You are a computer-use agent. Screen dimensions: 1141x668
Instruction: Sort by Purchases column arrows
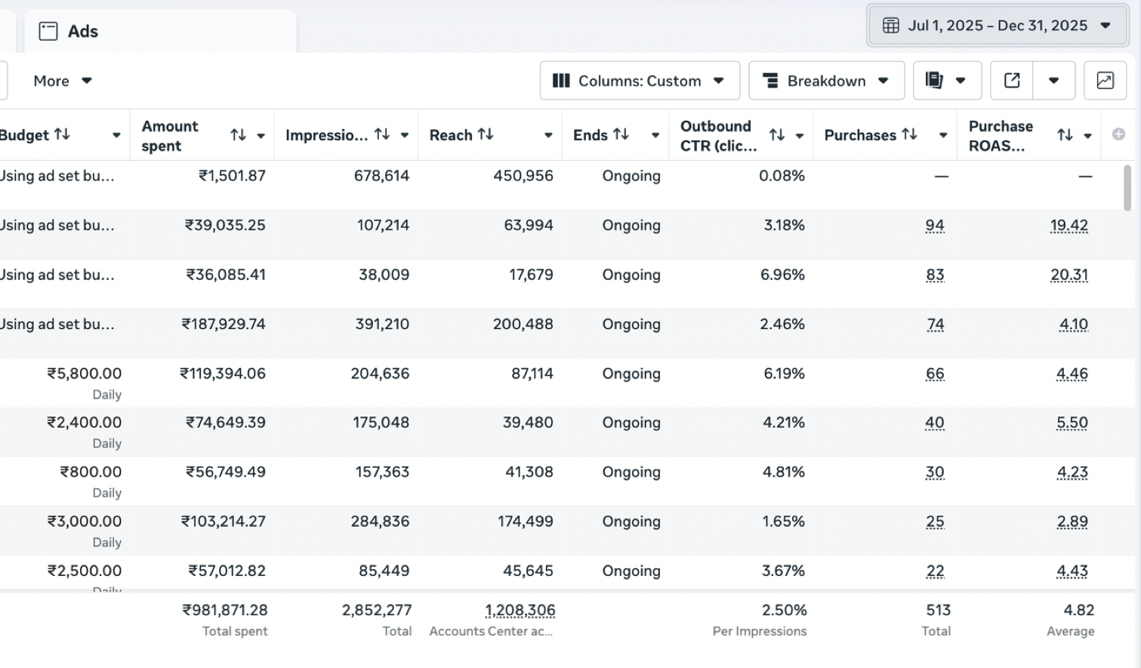click(x=909, y=134)
